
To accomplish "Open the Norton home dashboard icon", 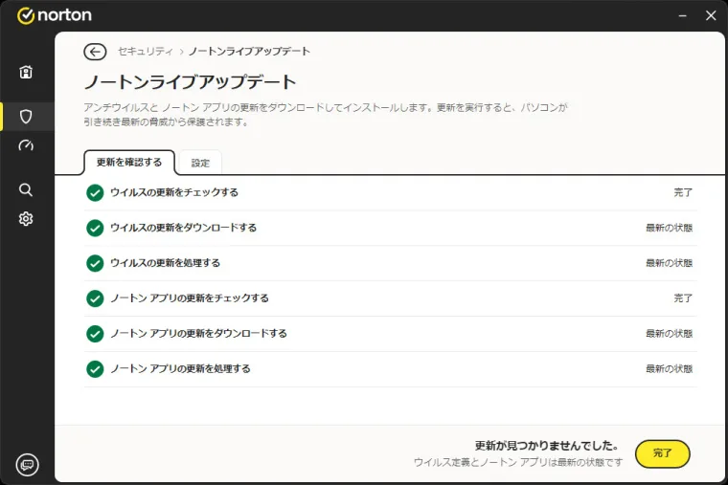I will coord(26,72).
